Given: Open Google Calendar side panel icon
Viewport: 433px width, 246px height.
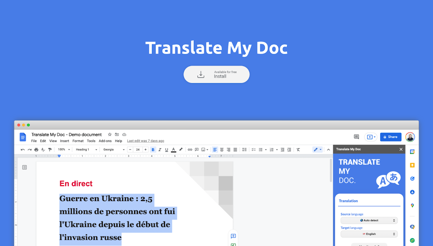Looking at the screenshot, I should [x=412, y=152].
